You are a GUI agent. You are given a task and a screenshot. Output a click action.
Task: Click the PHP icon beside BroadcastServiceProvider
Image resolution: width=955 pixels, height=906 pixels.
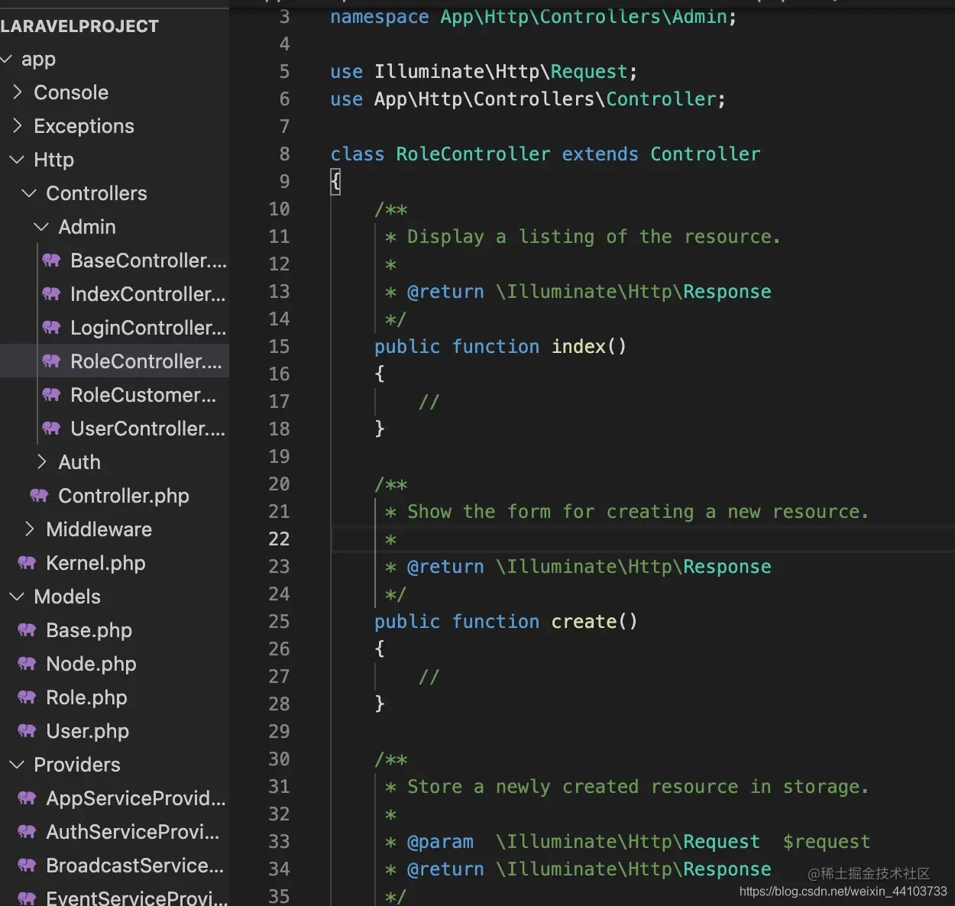click(x=27, y=866)
